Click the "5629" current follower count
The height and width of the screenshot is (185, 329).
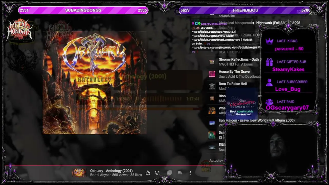click(185, 10)
